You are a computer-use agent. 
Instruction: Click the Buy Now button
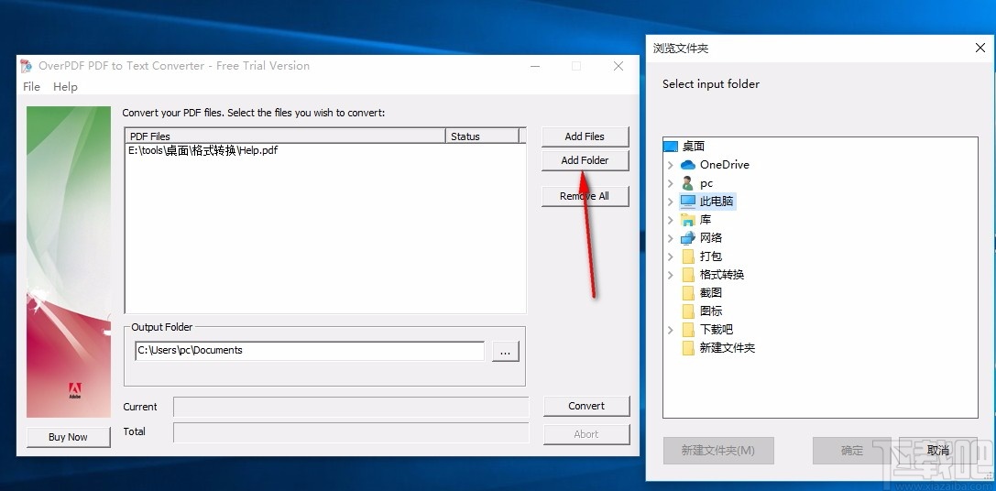click(68, 437)
